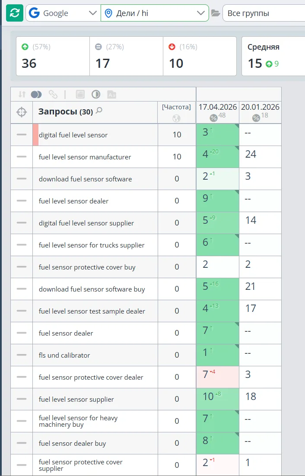Click the sort arrows icon in table toolbar

click(22, 95)
